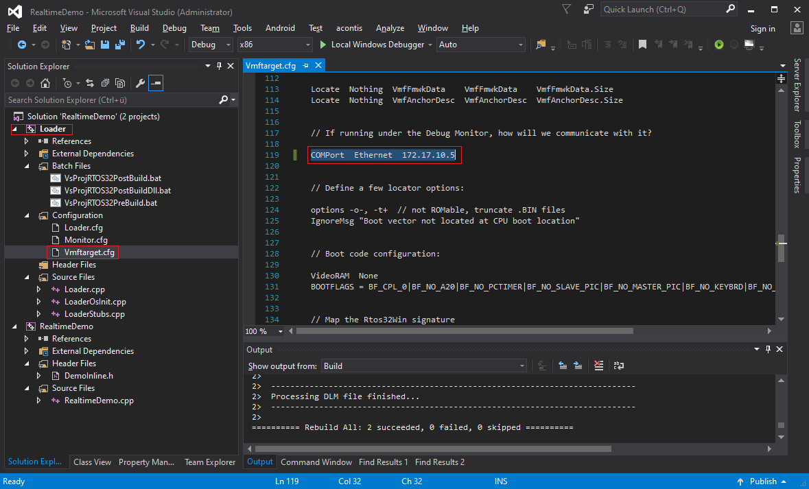Sync Solution Explorer with active document
Image resolution: width=809 pixels, height=489 pixels.
[90, 83]
